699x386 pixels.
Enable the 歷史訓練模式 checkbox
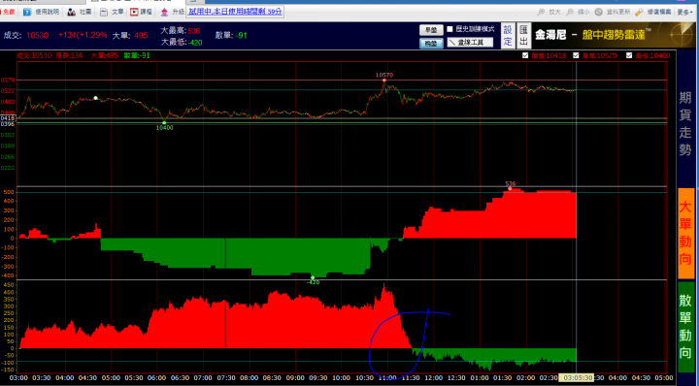pyautogui.click(x=449, y=29)
